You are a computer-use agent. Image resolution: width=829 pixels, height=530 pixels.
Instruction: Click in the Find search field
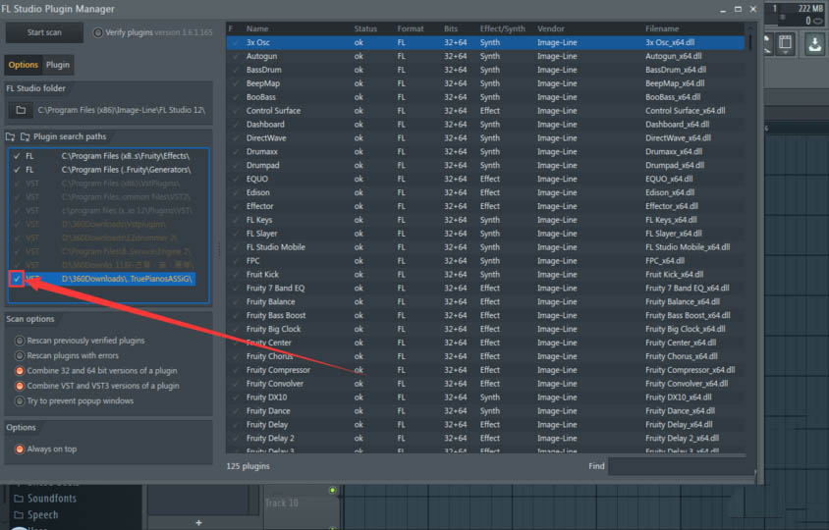click(x=681, y=466)
